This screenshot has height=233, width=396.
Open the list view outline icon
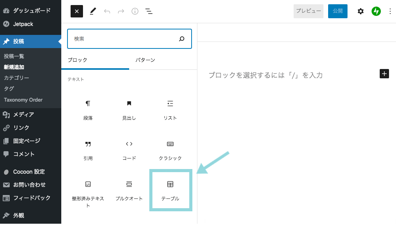pyautogui.click(x=149, y=11)
